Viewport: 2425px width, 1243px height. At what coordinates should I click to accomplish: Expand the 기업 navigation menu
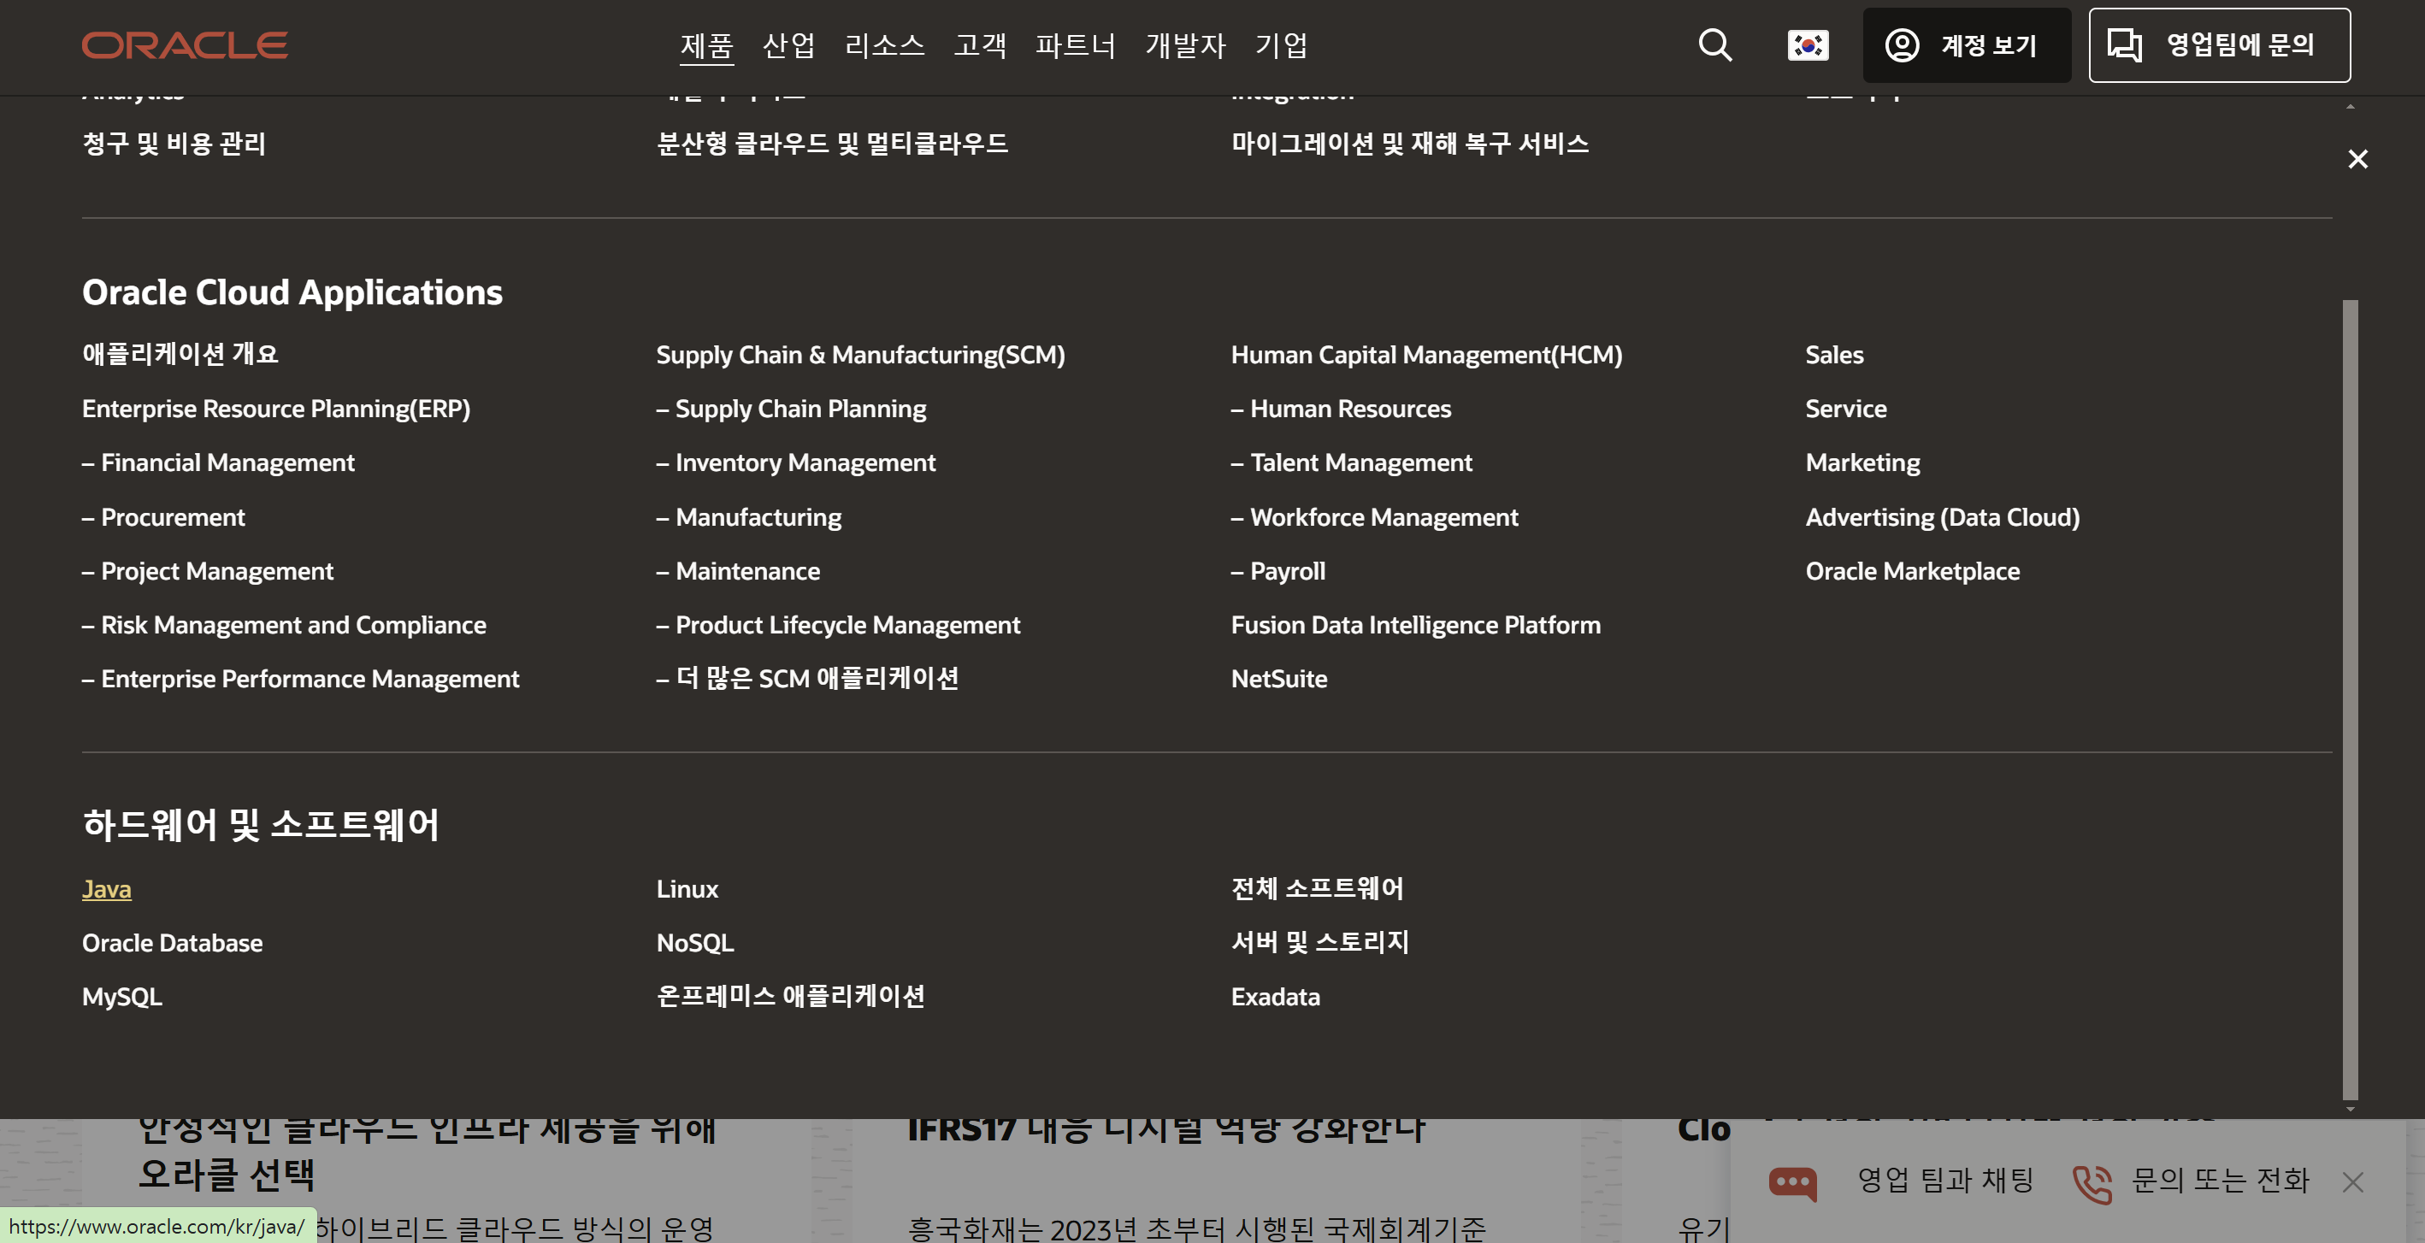[x=1280, y=45]
